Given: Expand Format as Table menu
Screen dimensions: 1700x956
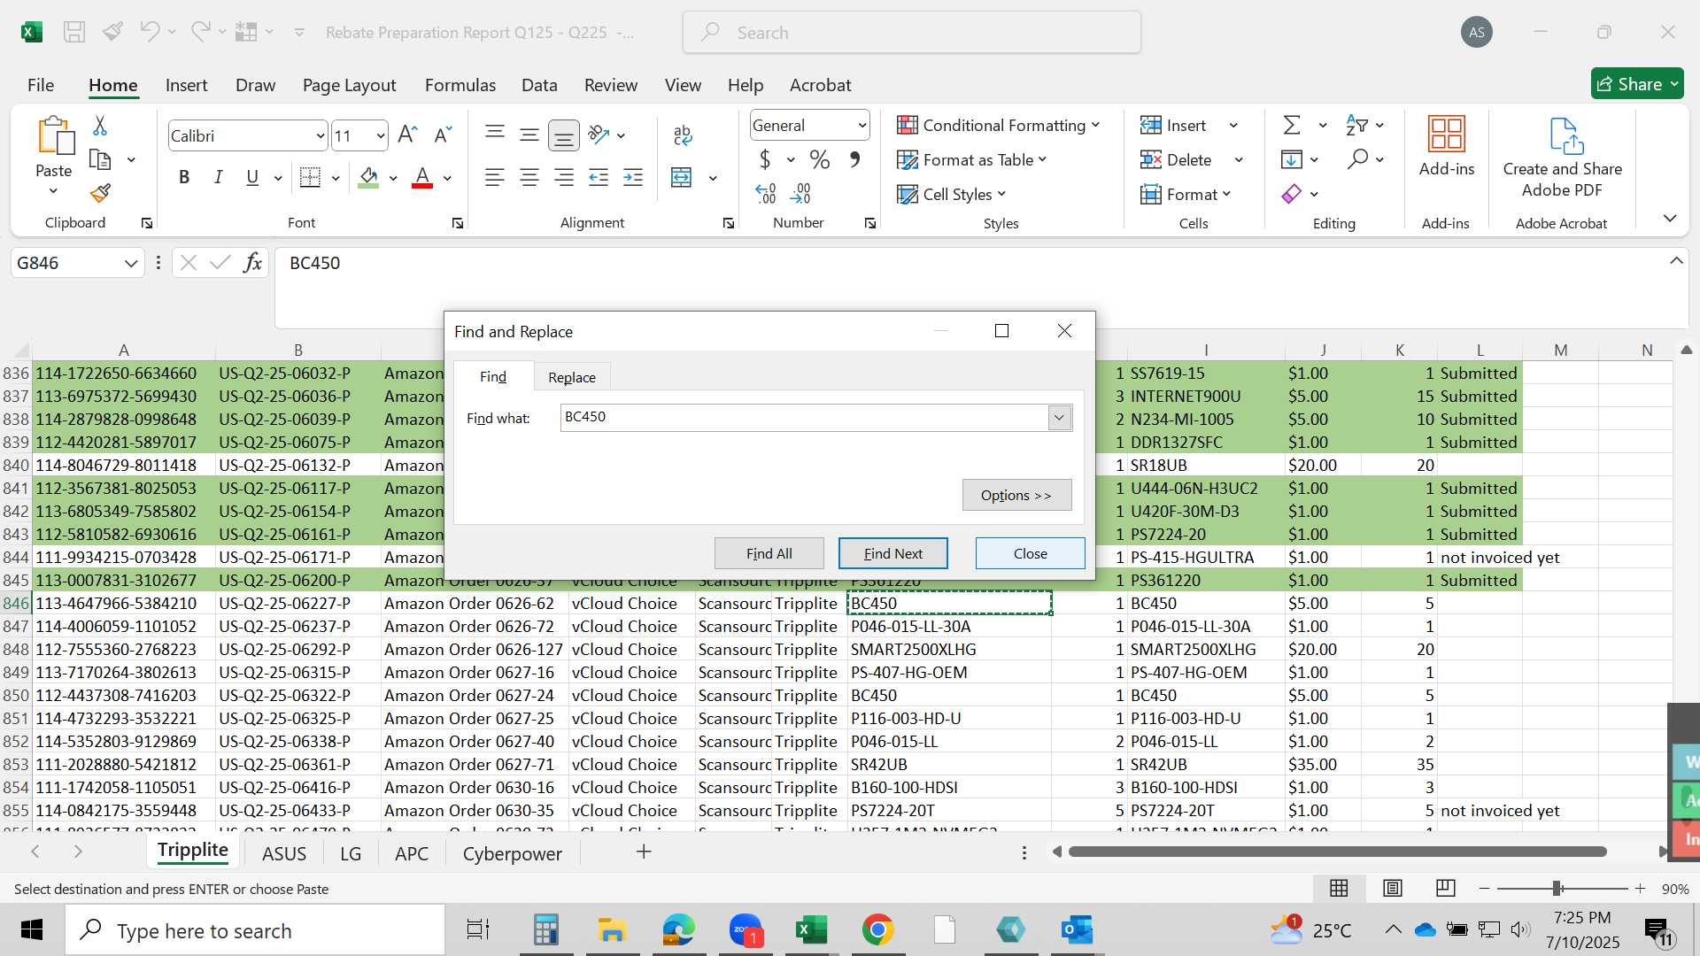Looking at the screenshot, I should 972,159.
